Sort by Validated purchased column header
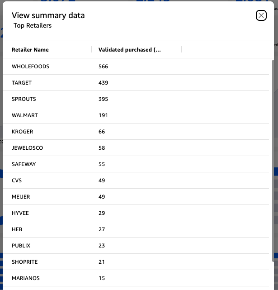The image size is (278, 290). [130, 50]
